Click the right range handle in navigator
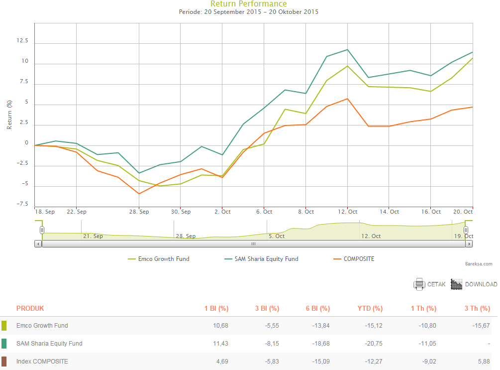This screenshot has height=370, width=500. 466,230
